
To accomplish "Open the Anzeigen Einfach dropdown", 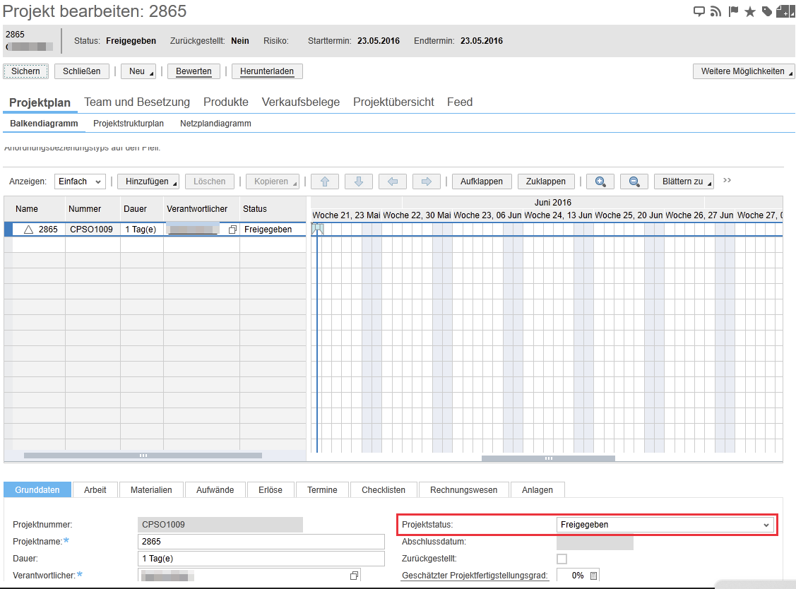I will tap(80, 182).
